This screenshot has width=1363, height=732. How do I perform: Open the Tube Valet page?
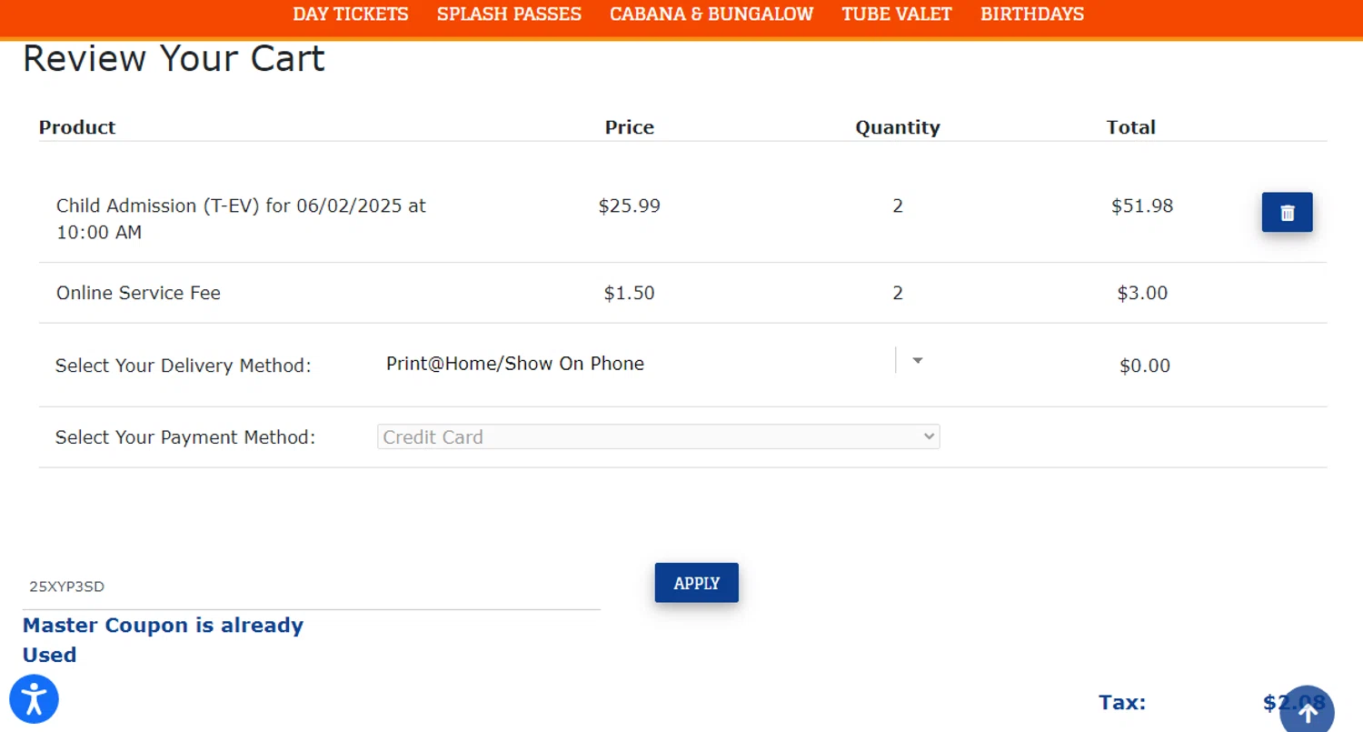point(897,15)
